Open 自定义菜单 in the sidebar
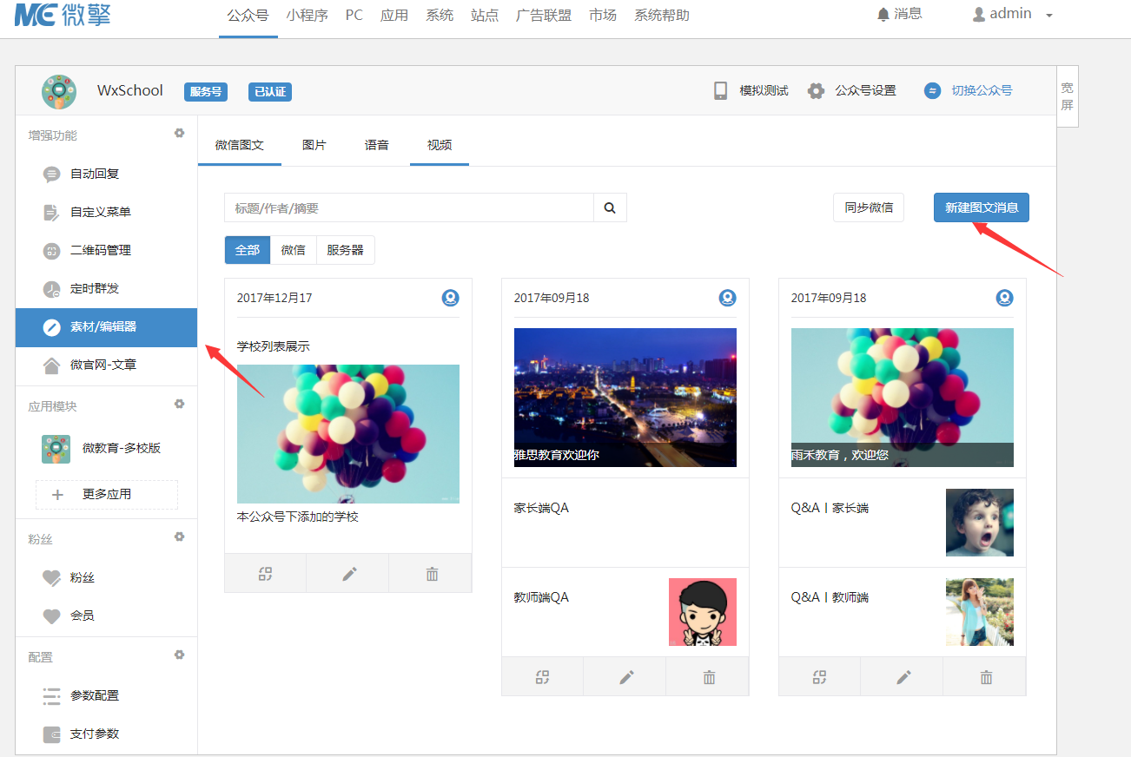1131x757 pixels. click(106, 212)
